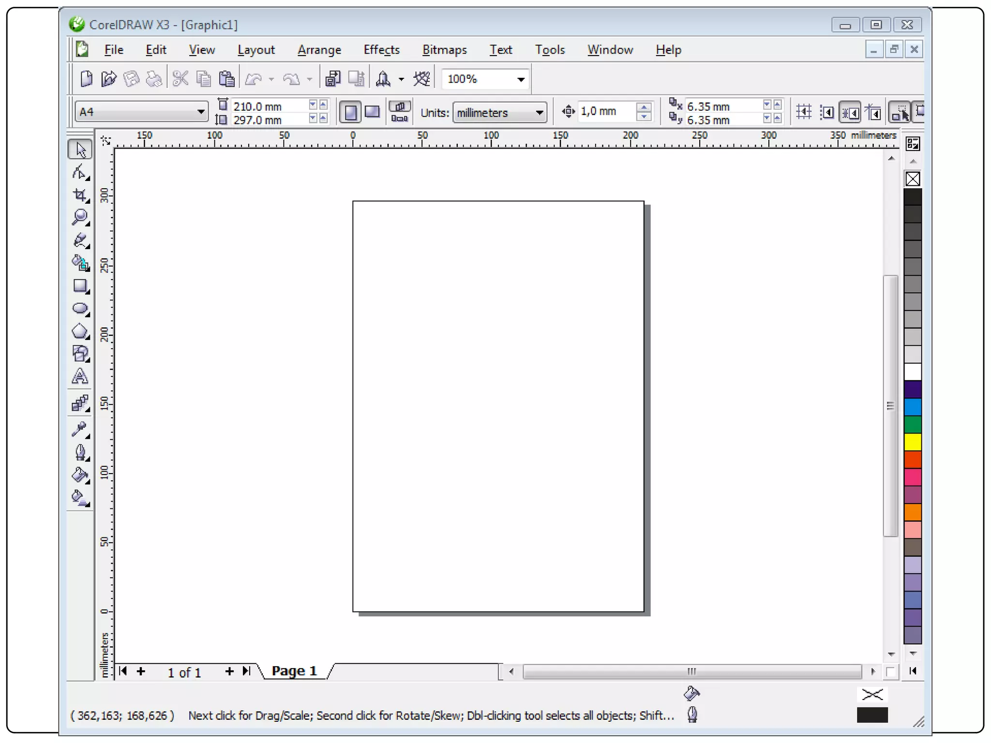Open the Units millimeters dropdown

(539, 113)
